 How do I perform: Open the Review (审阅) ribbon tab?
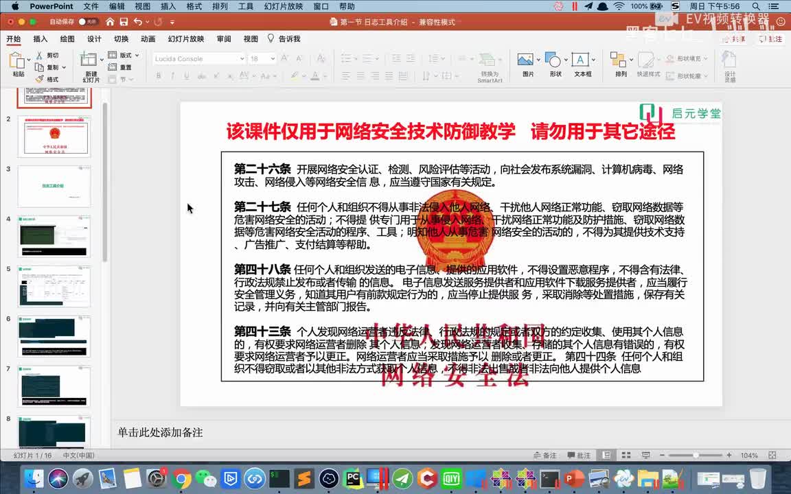[223, 39]
